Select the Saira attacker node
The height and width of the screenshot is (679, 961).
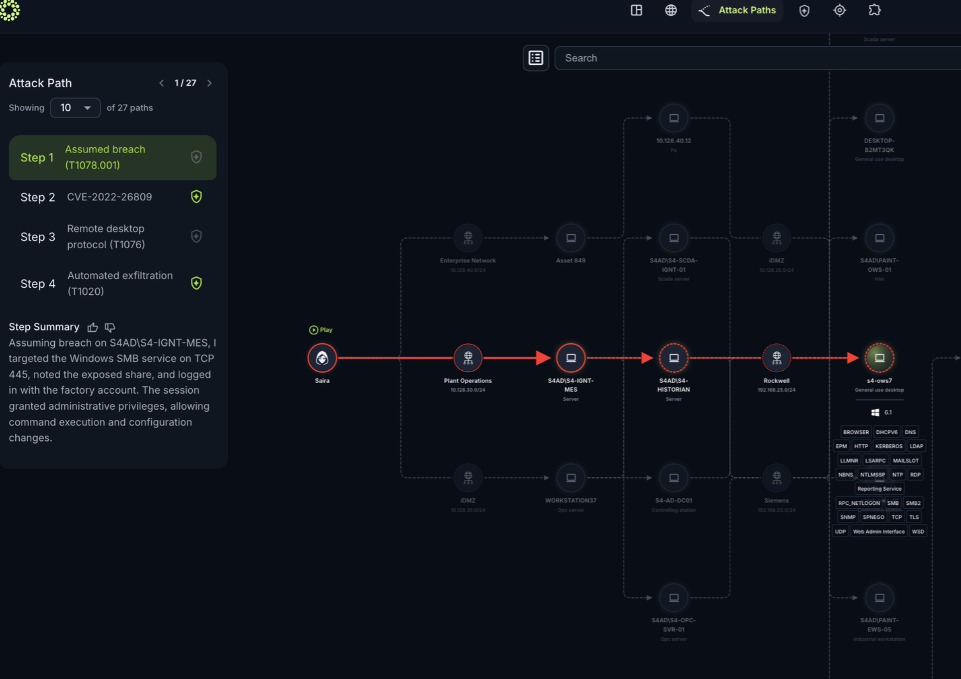[322, 358]
